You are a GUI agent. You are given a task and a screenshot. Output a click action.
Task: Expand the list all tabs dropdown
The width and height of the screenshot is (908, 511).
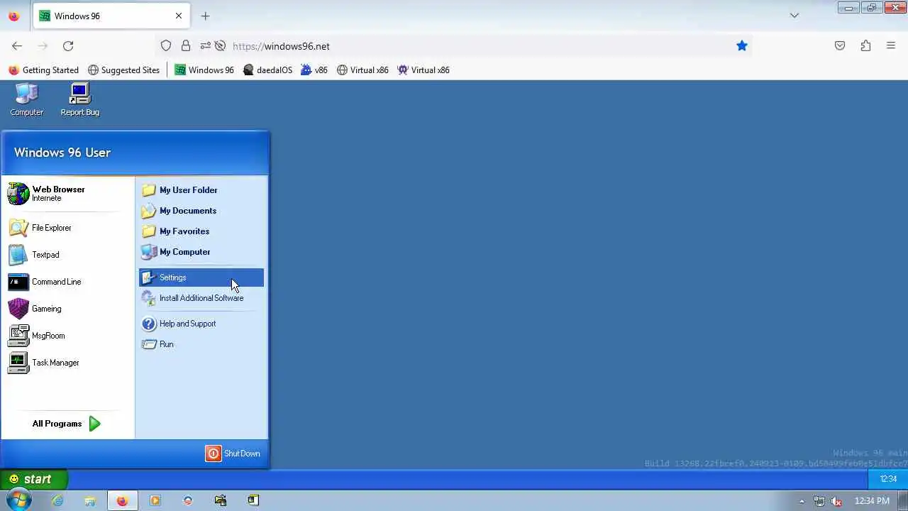click(x=794, y=16)
